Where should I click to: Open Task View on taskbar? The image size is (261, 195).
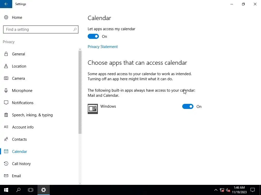pos(31,190)
